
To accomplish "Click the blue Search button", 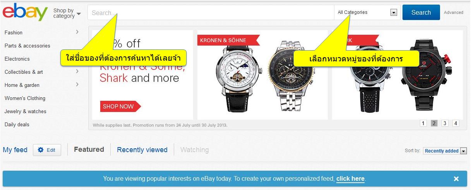I will pos(421,12).
